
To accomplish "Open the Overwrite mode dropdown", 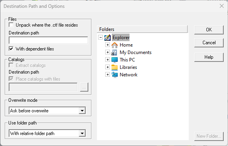I will [x=82, y=111].
